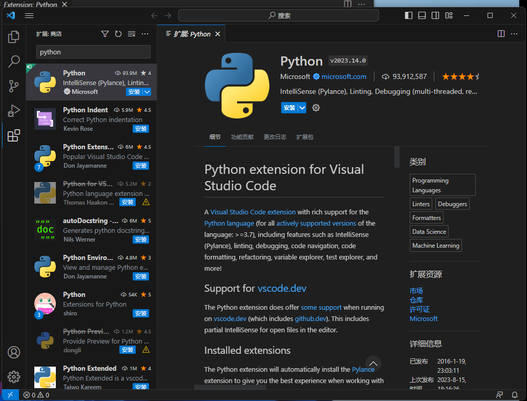
Task: Select the Programming Languages category
Action: coord(442,185)
